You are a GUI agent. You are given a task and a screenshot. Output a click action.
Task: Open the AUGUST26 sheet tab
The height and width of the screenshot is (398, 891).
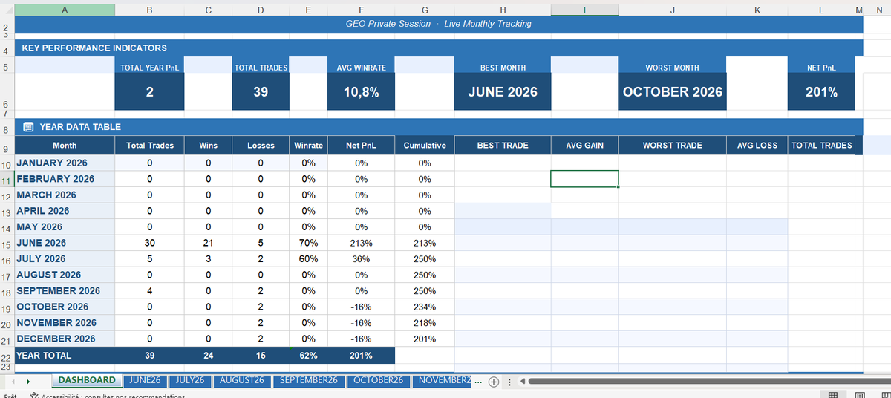click(x=243, y=380)
